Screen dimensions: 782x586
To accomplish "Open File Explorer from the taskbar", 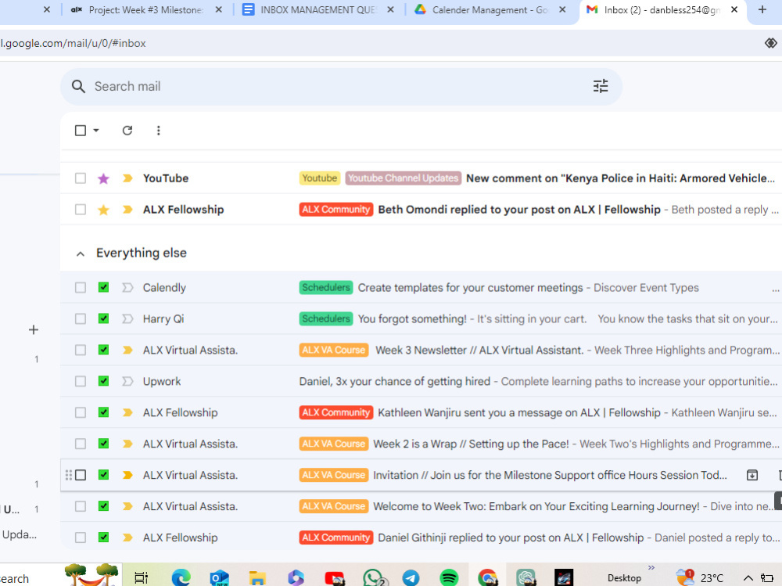I will [257, 577].
